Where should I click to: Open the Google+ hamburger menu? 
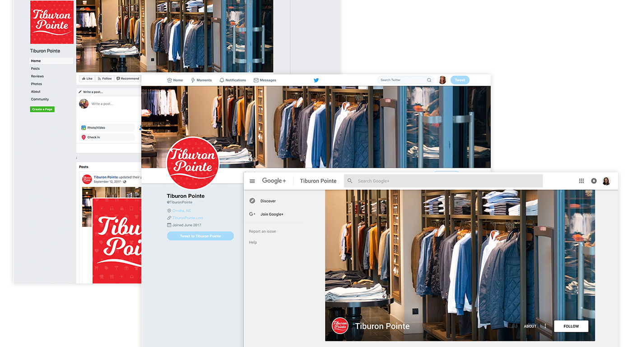(x=252, y=181)
